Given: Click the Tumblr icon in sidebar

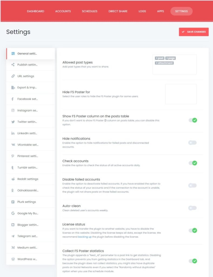Looking at the screenshot, I should (x=12, y=167).
